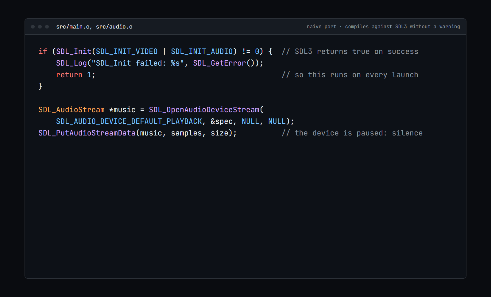Viewport: 491px width, 297px height.
Task: Click the file title src/main.c, src/audio.c
Action: (94, 27)
